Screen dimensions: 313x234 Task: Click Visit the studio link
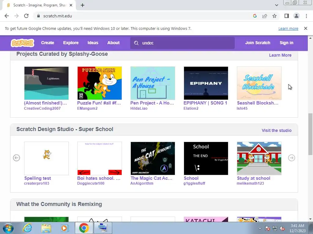277,130
